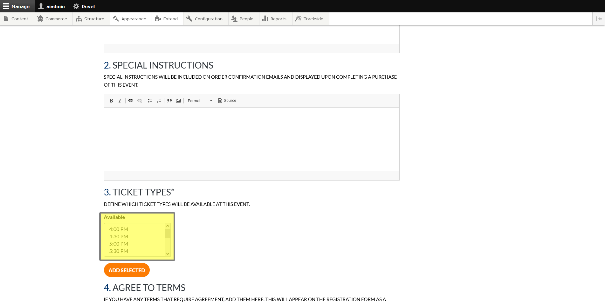Toggle italic formatting in Special Instructions editor
The width and height of the screenshot is (605, 303).
(120, 101)
